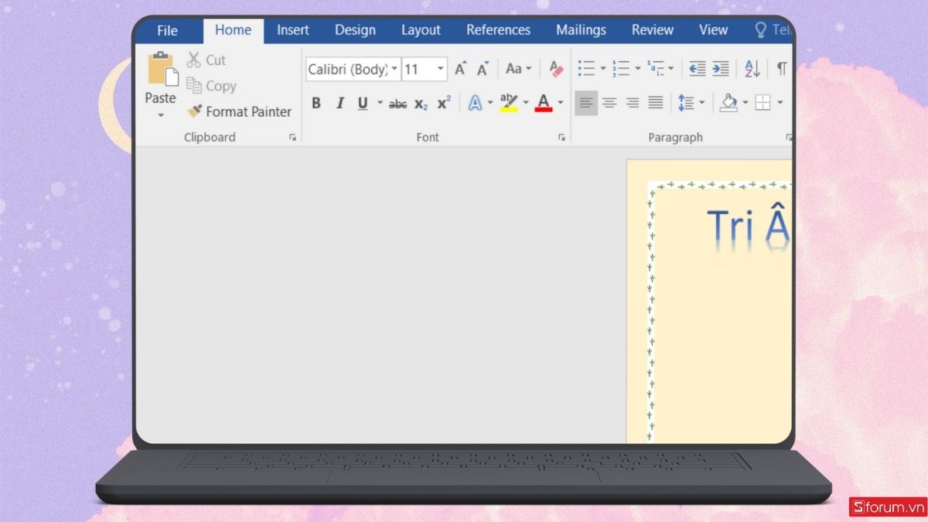Open the Mailings tab

pyautogui.click(x=580, y=30)
